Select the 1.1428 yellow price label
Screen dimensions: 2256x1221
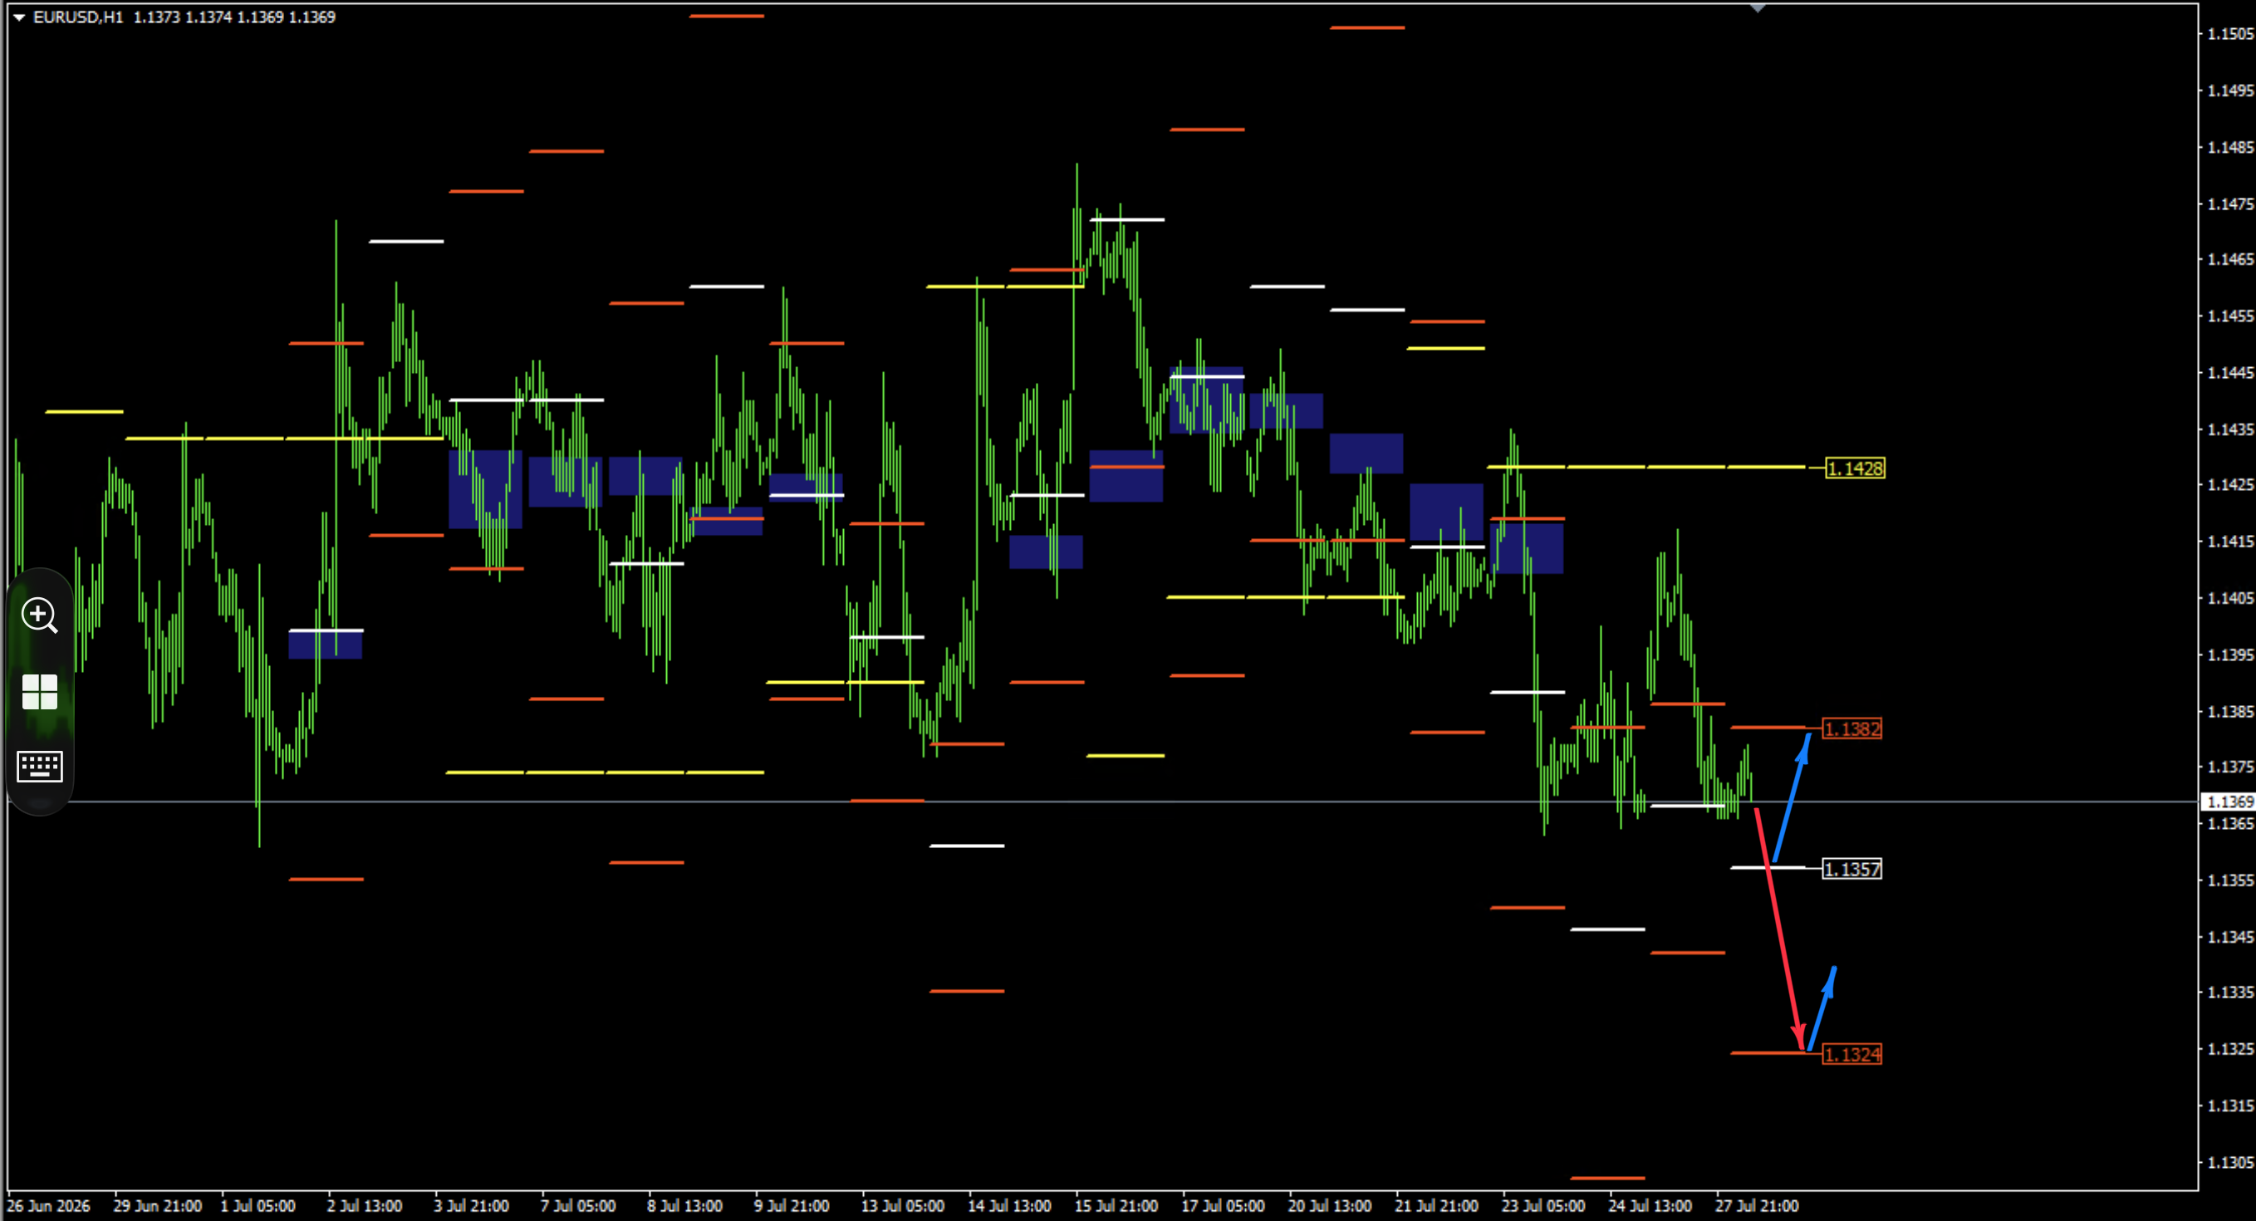point(1855,468)
